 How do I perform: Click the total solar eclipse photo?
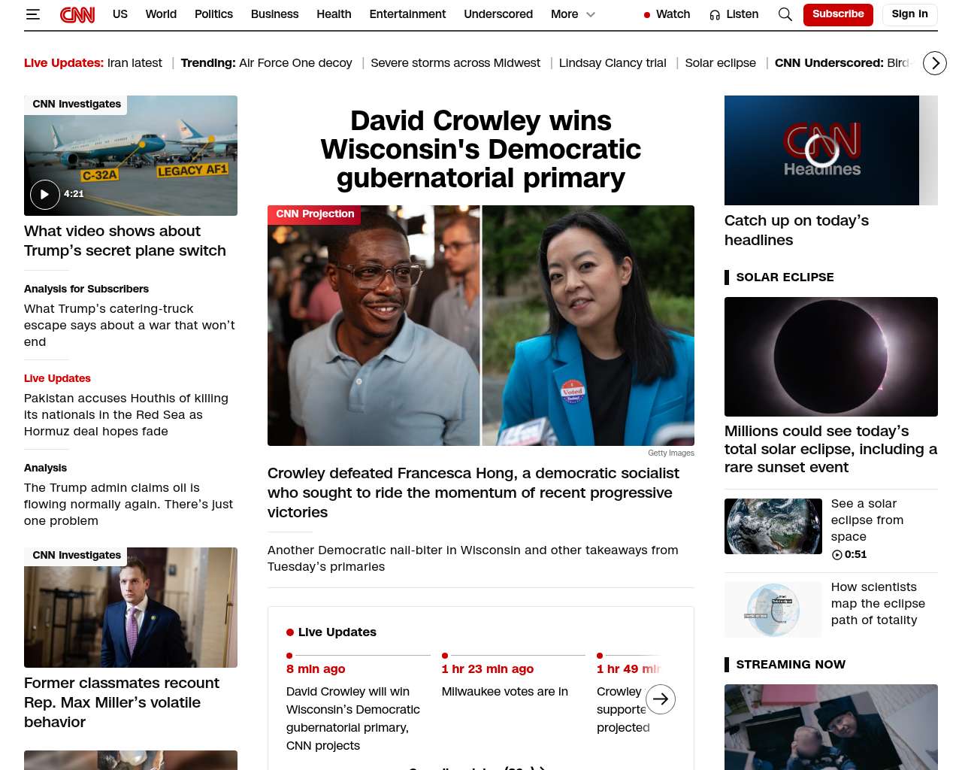[831, 356]
